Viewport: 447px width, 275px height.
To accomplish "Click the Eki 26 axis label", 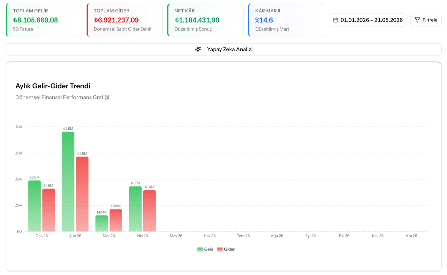I will pos(344,236).
